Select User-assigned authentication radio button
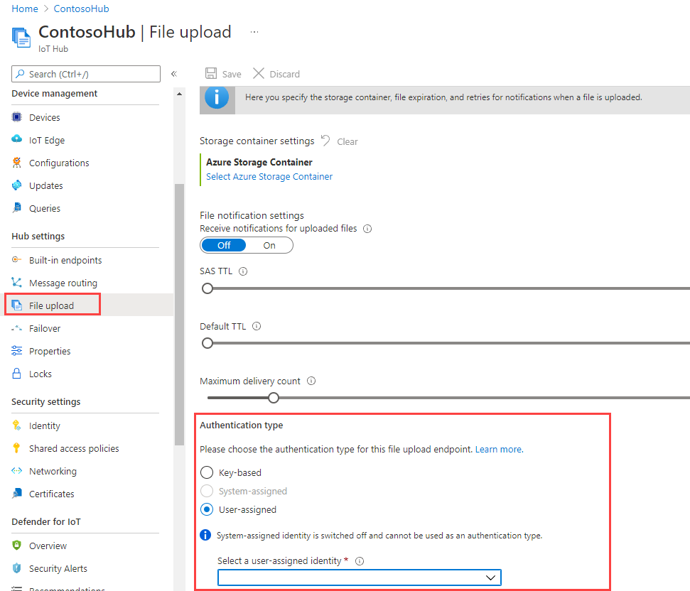This screenshot has width=690, height=591. (207, 509)
